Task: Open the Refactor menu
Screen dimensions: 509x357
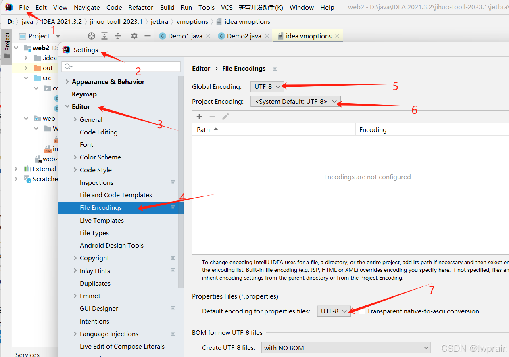Action: coord(141,7)
